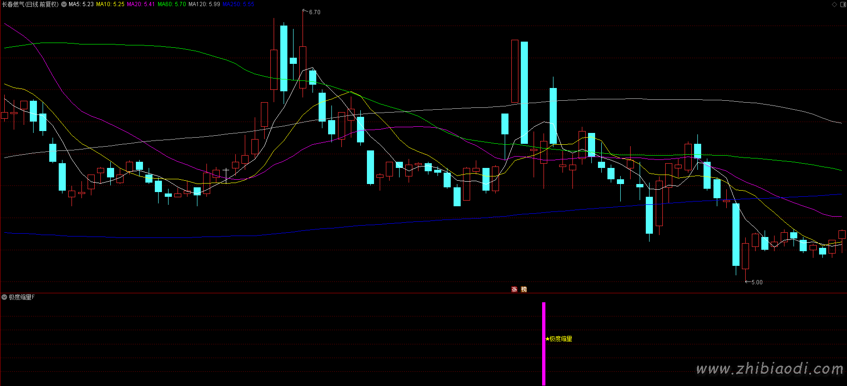Viewport: 847px width, 386px height.
Task: Click the yellow MA10: 5.25 legend label
Action: [110, 4]
